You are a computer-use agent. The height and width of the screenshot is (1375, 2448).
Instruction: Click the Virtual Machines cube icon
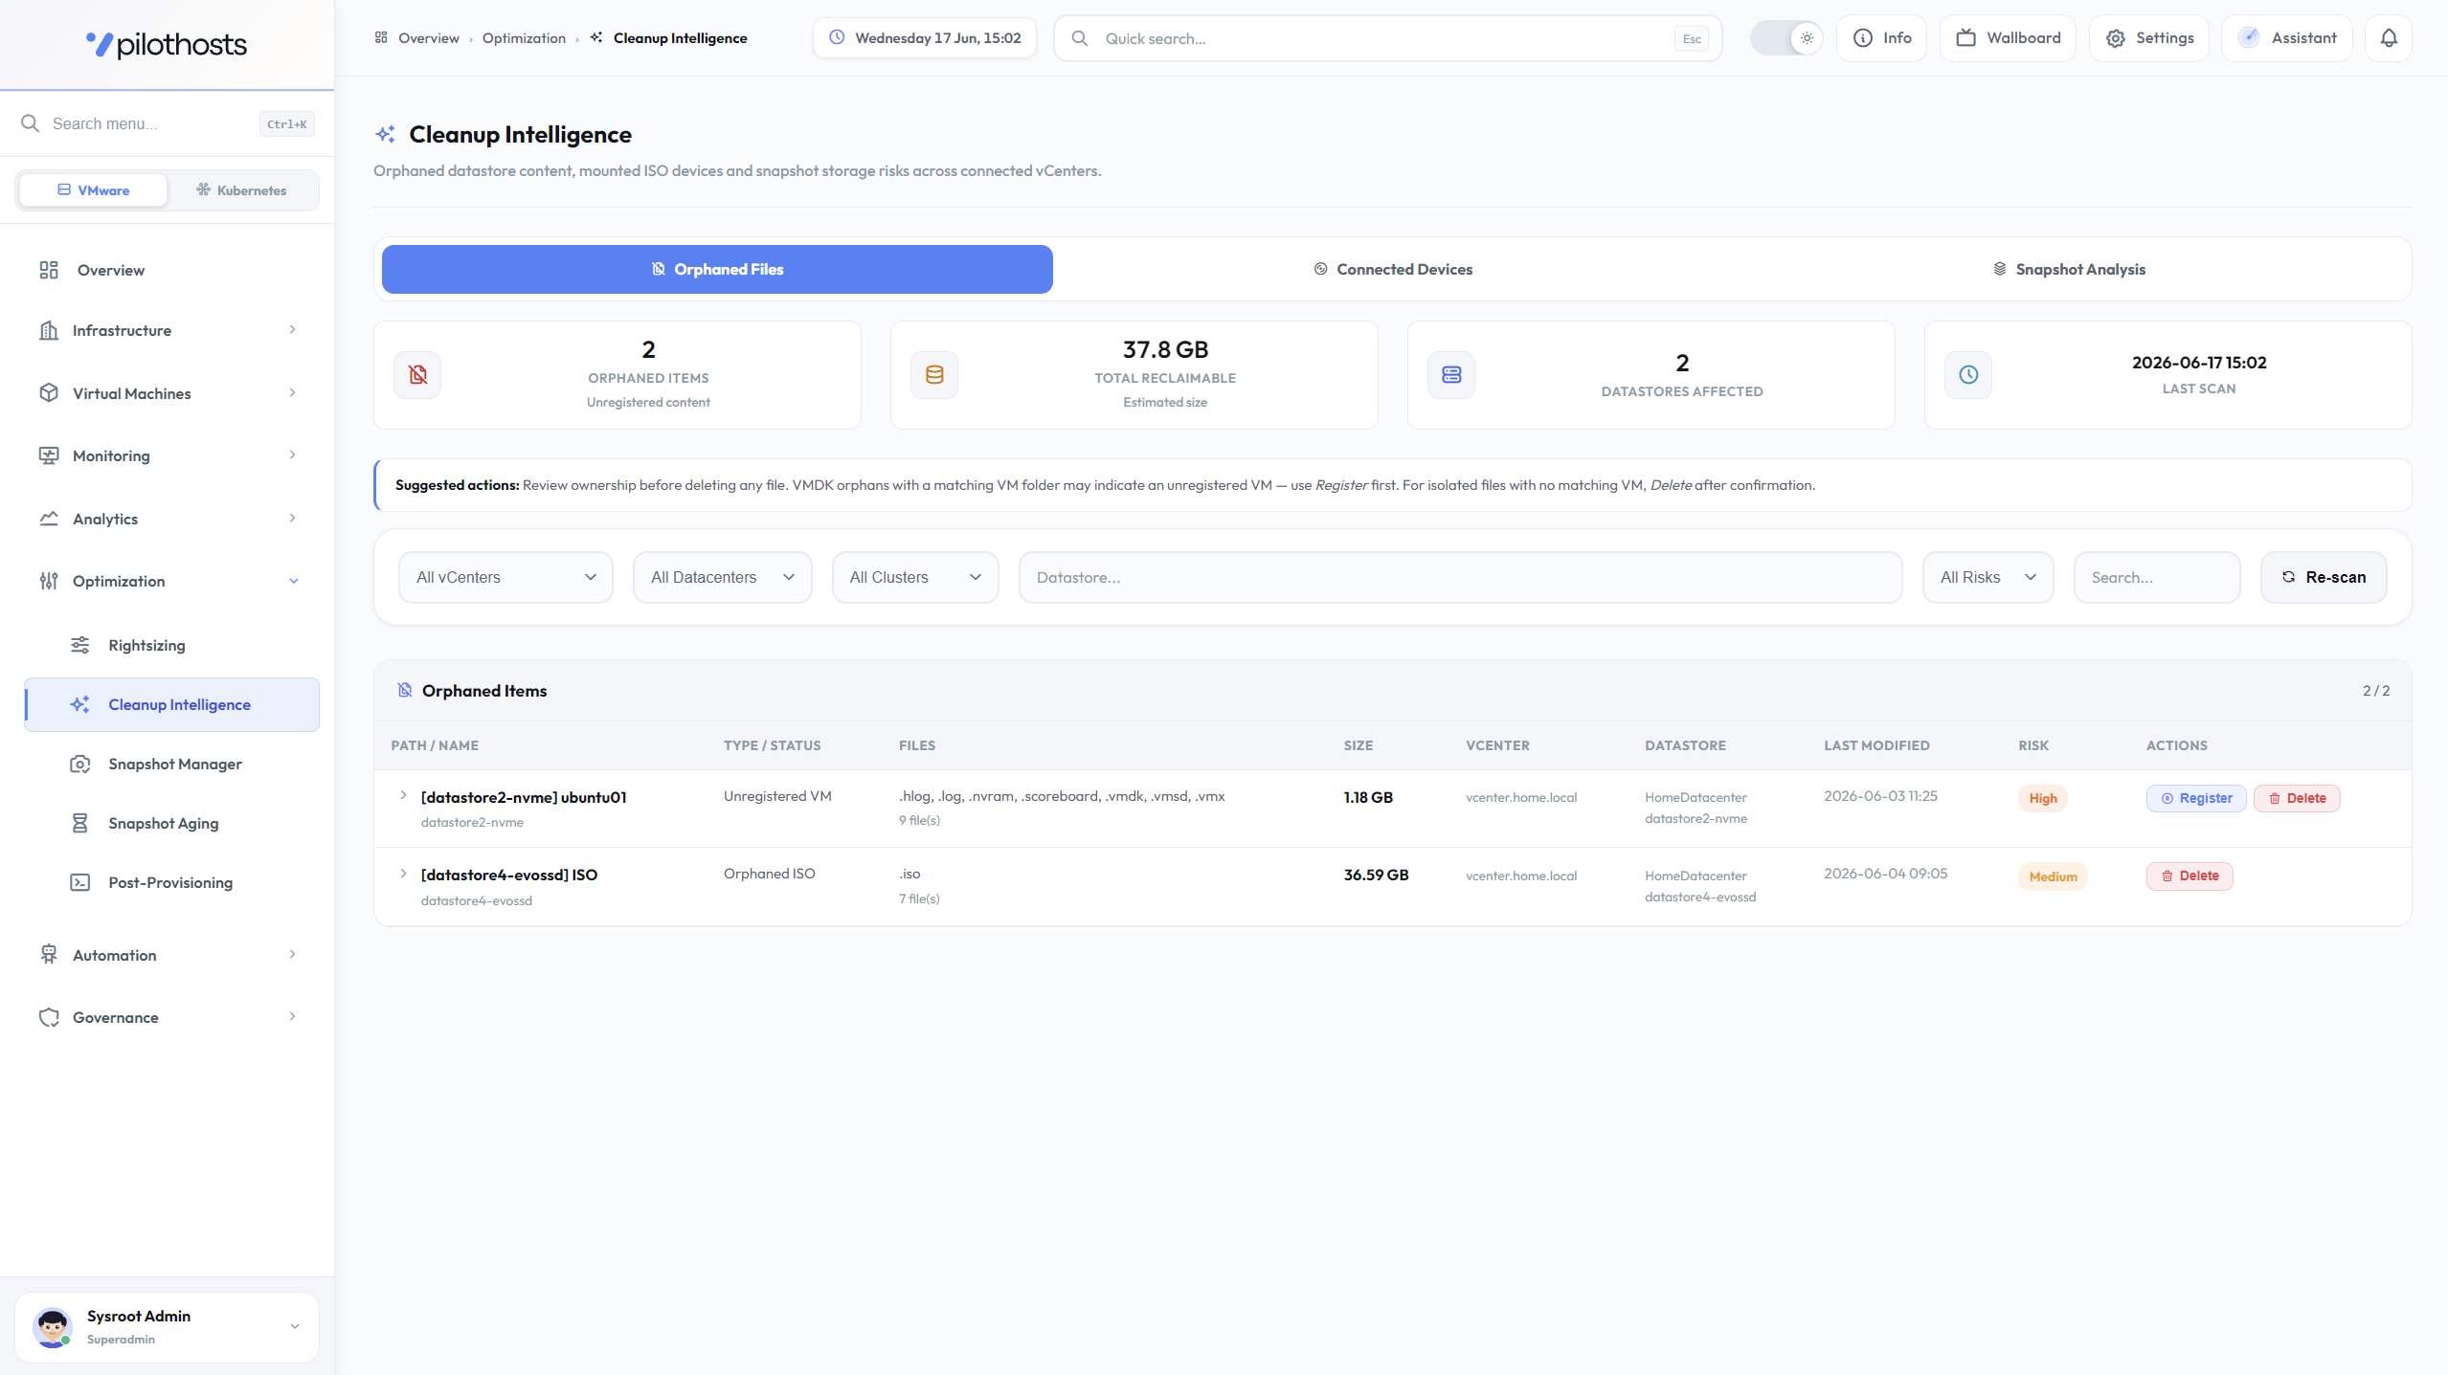(x=49, y=393)
